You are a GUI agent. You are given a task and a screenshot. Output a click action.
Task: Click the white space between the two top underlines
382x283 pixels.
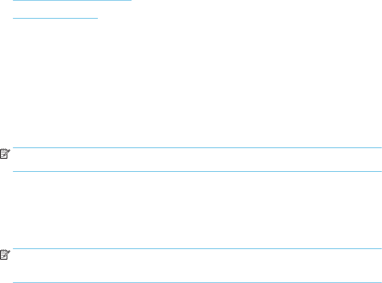point(72,9)
